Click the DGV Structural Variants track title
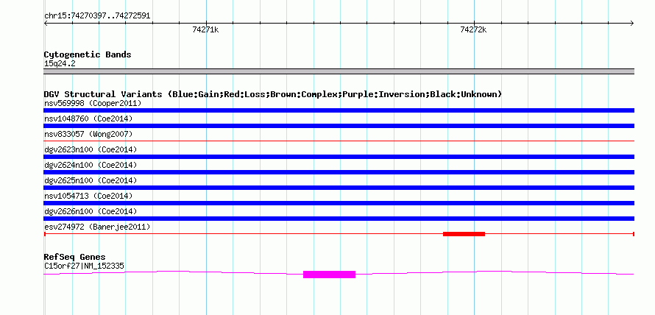This screenshot has height=315, width=655. tap(273, 94)
